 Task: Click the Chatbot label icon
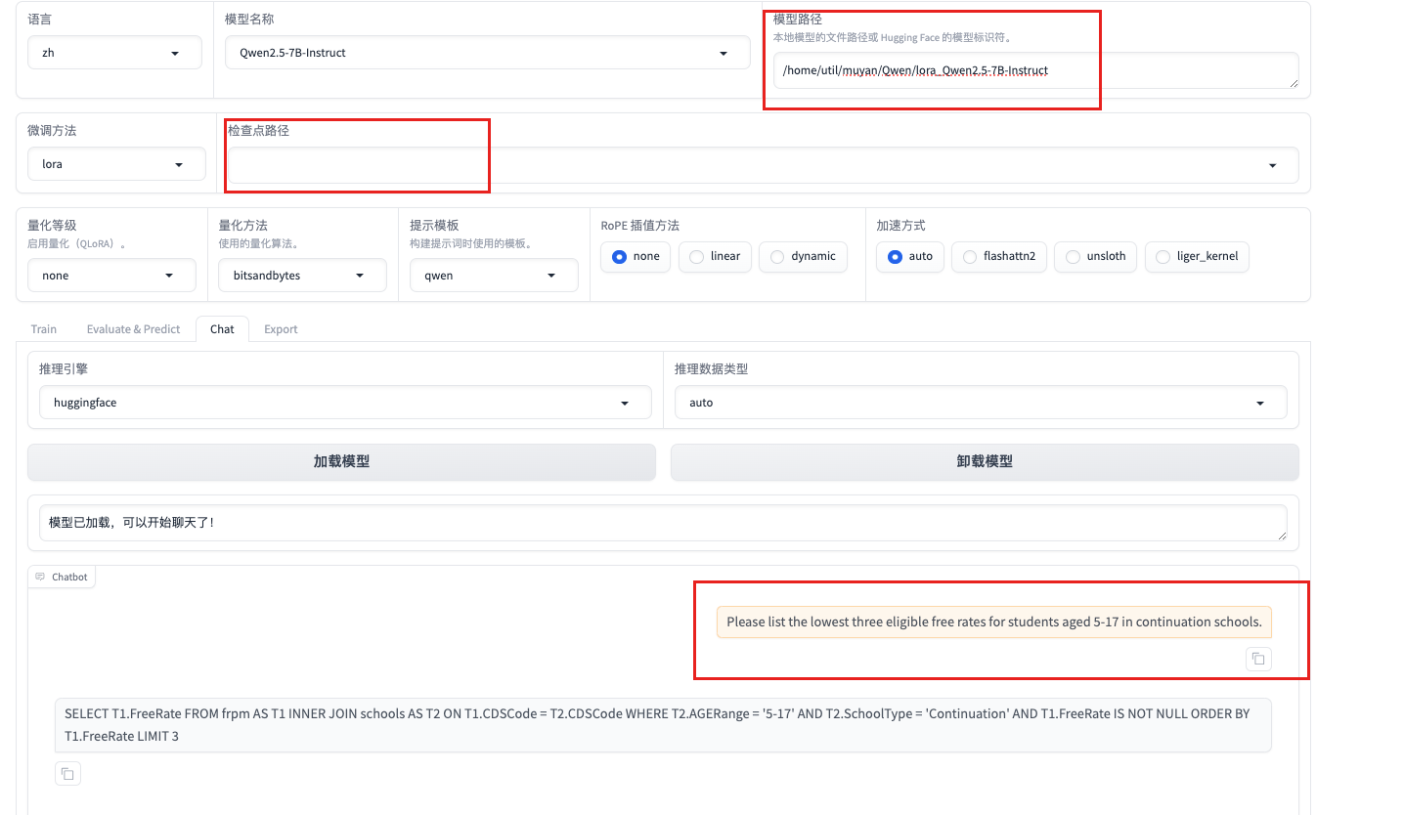tap(40, 577)
